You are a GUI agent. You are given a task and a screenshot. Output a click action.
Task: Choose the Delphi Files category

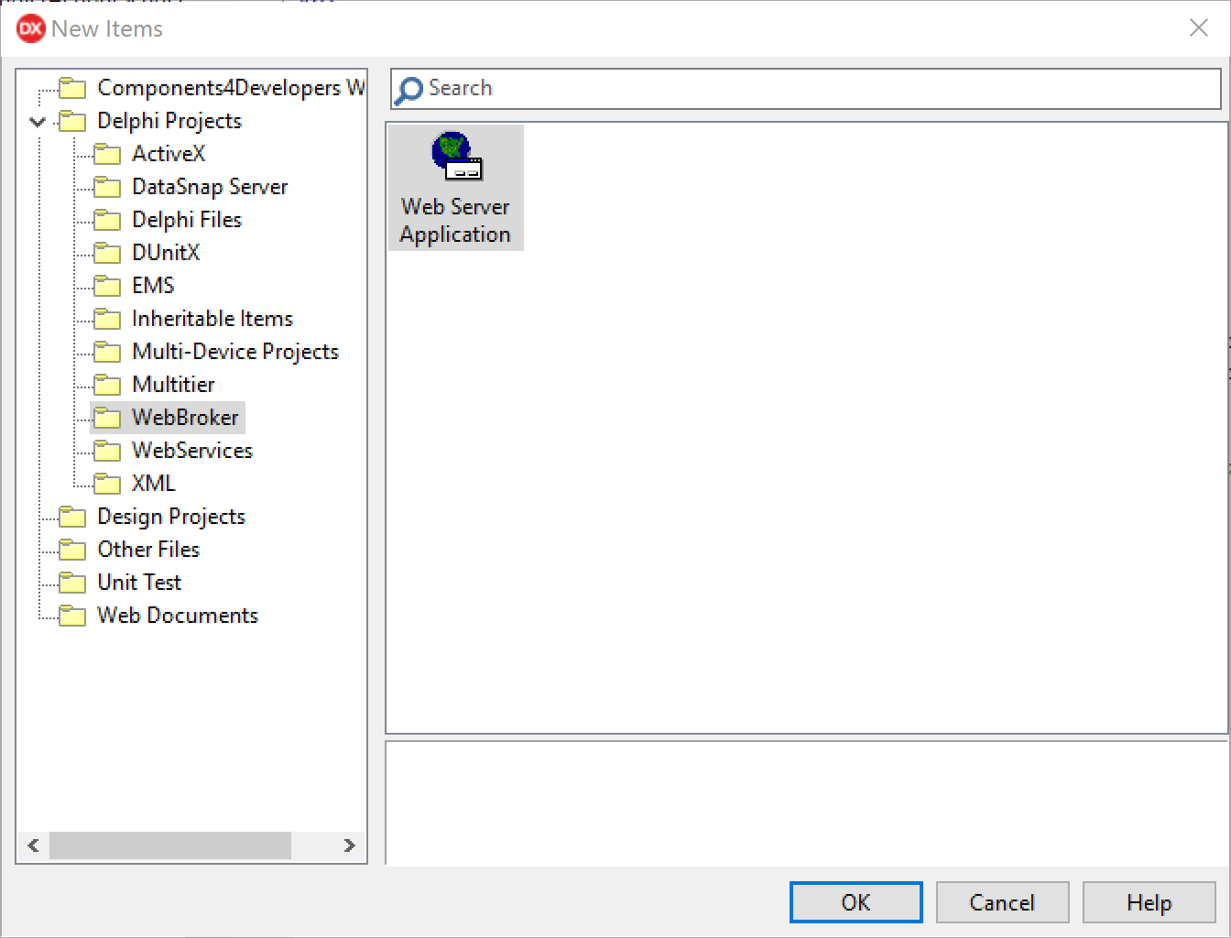pyautogui.click(x=187, y=220)
